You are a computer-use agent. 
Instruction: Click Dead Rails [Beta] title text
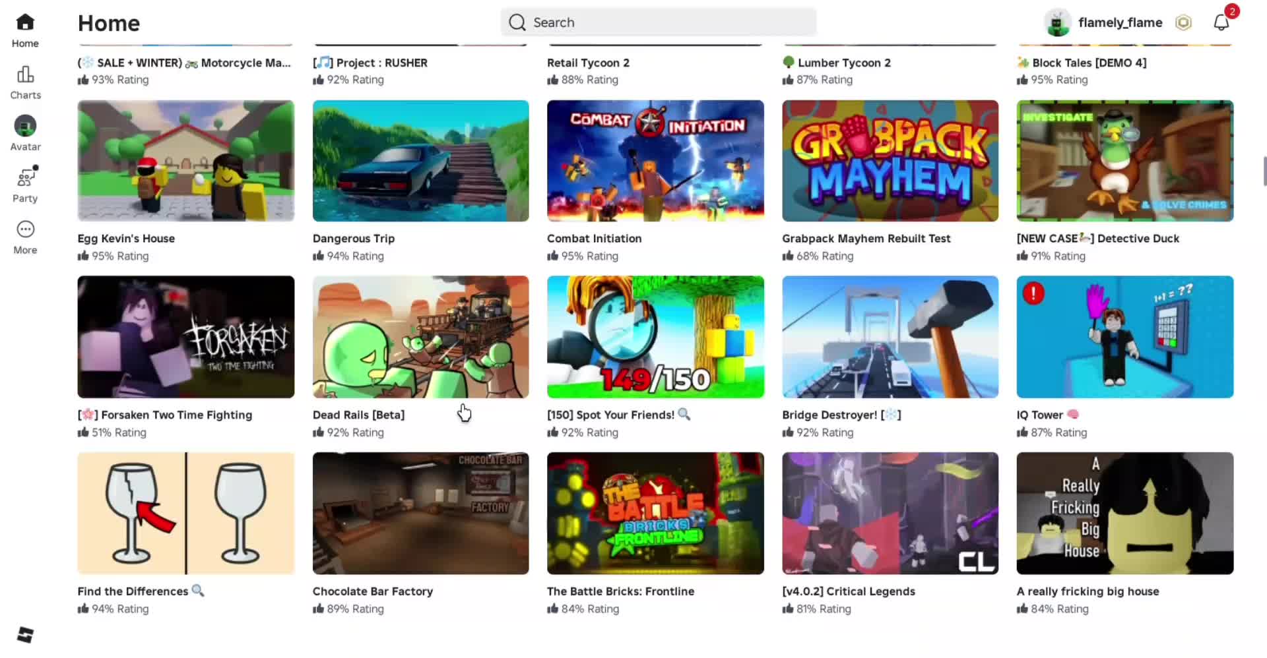(359, 415)
